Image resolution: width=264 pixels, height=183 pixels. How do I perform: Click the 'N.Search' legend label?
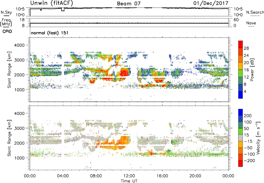pos(255,12)
